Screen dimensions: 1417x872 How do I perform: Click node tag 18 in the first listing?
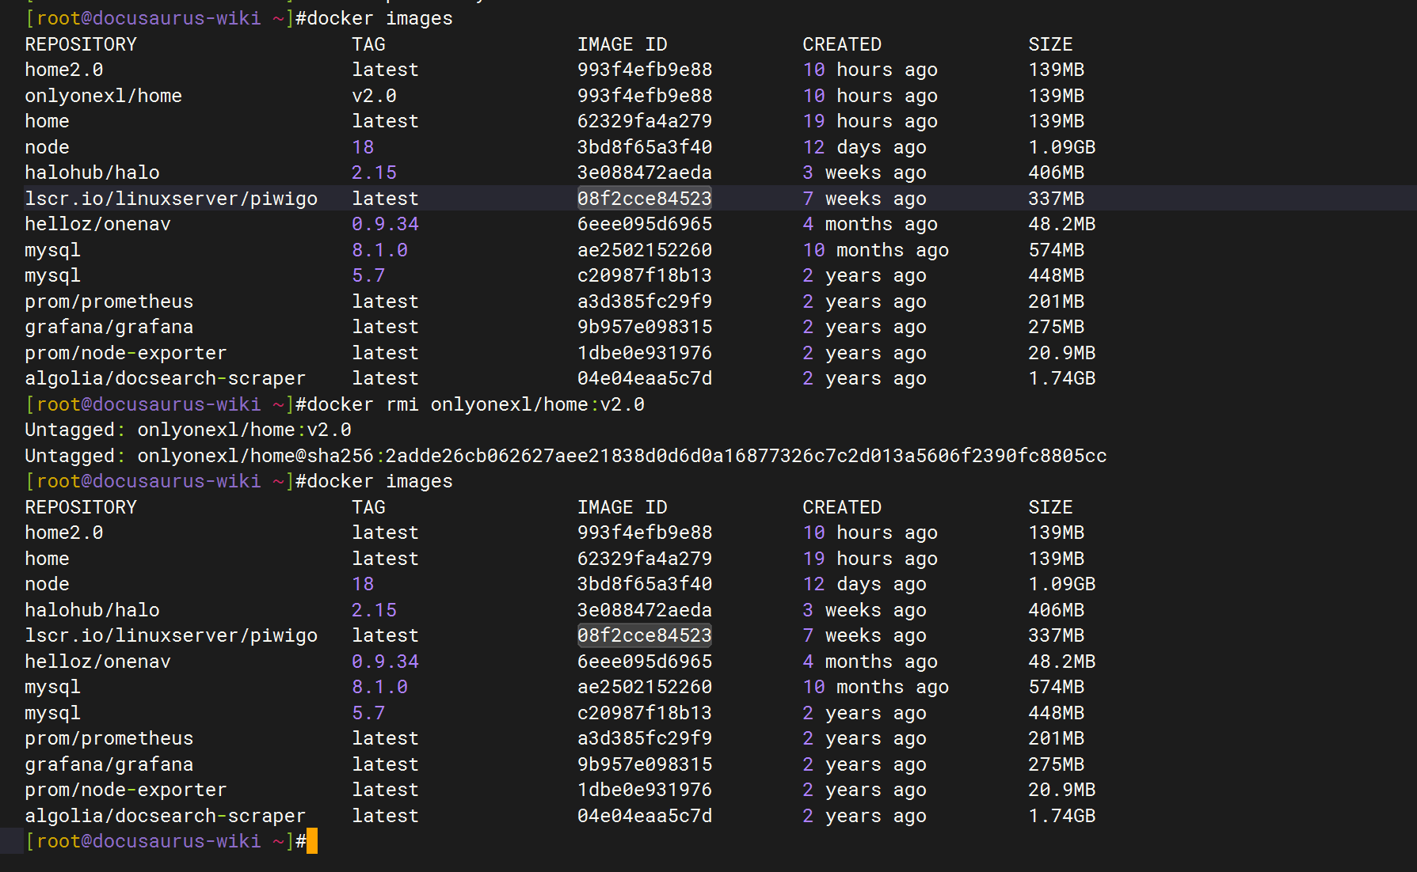pos(364,147)
